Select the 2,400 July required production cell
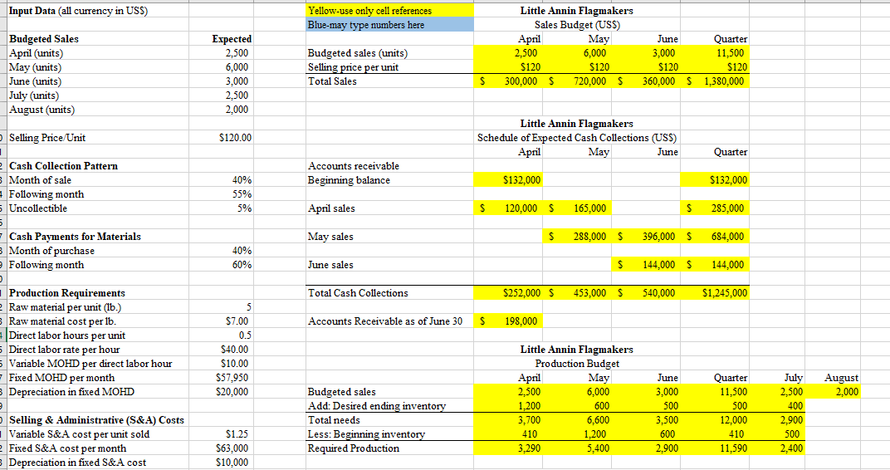Image resolution: width=890 pixels, height=470 pixels. [777, 448]
